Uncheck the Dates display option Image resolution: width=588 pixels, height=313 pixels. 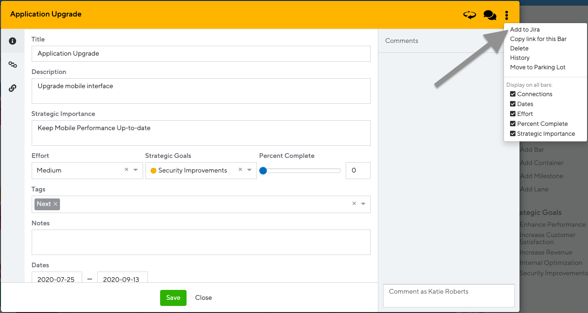click(x=512, y=104)
